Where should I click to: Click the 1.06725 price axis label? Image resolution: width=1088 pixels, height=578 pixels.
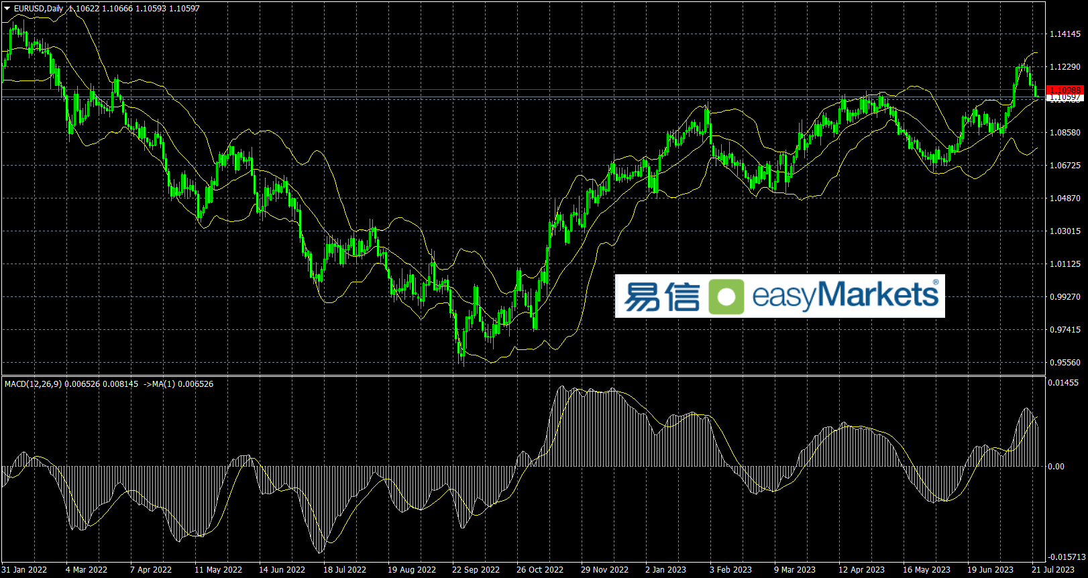pos(1065,166)
